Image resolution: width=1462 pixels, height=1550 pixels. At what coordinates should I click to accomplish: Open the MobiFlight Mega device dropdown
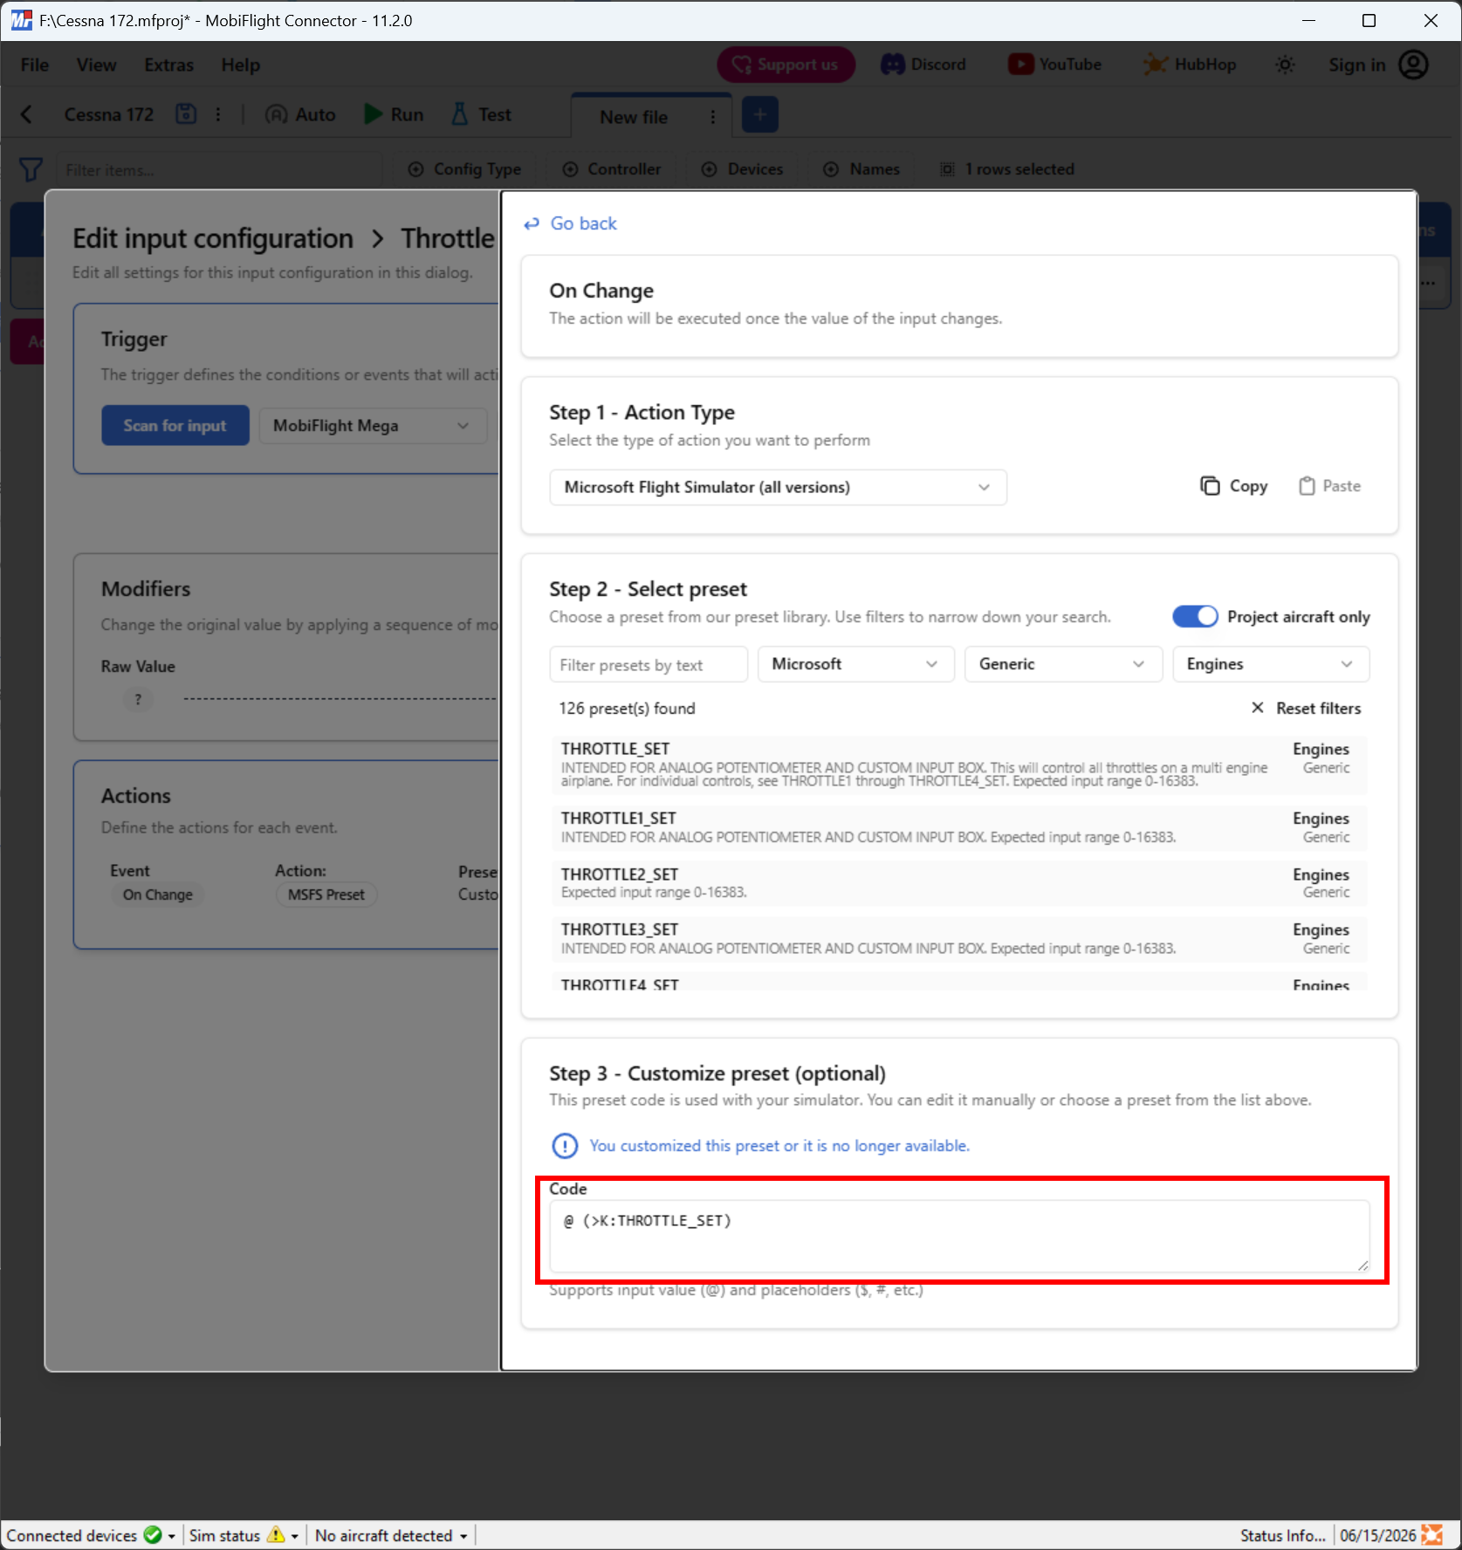tap(373, 426)
